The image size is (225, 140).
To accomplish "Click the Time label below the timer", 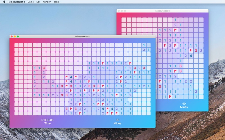I will [47, 123].
